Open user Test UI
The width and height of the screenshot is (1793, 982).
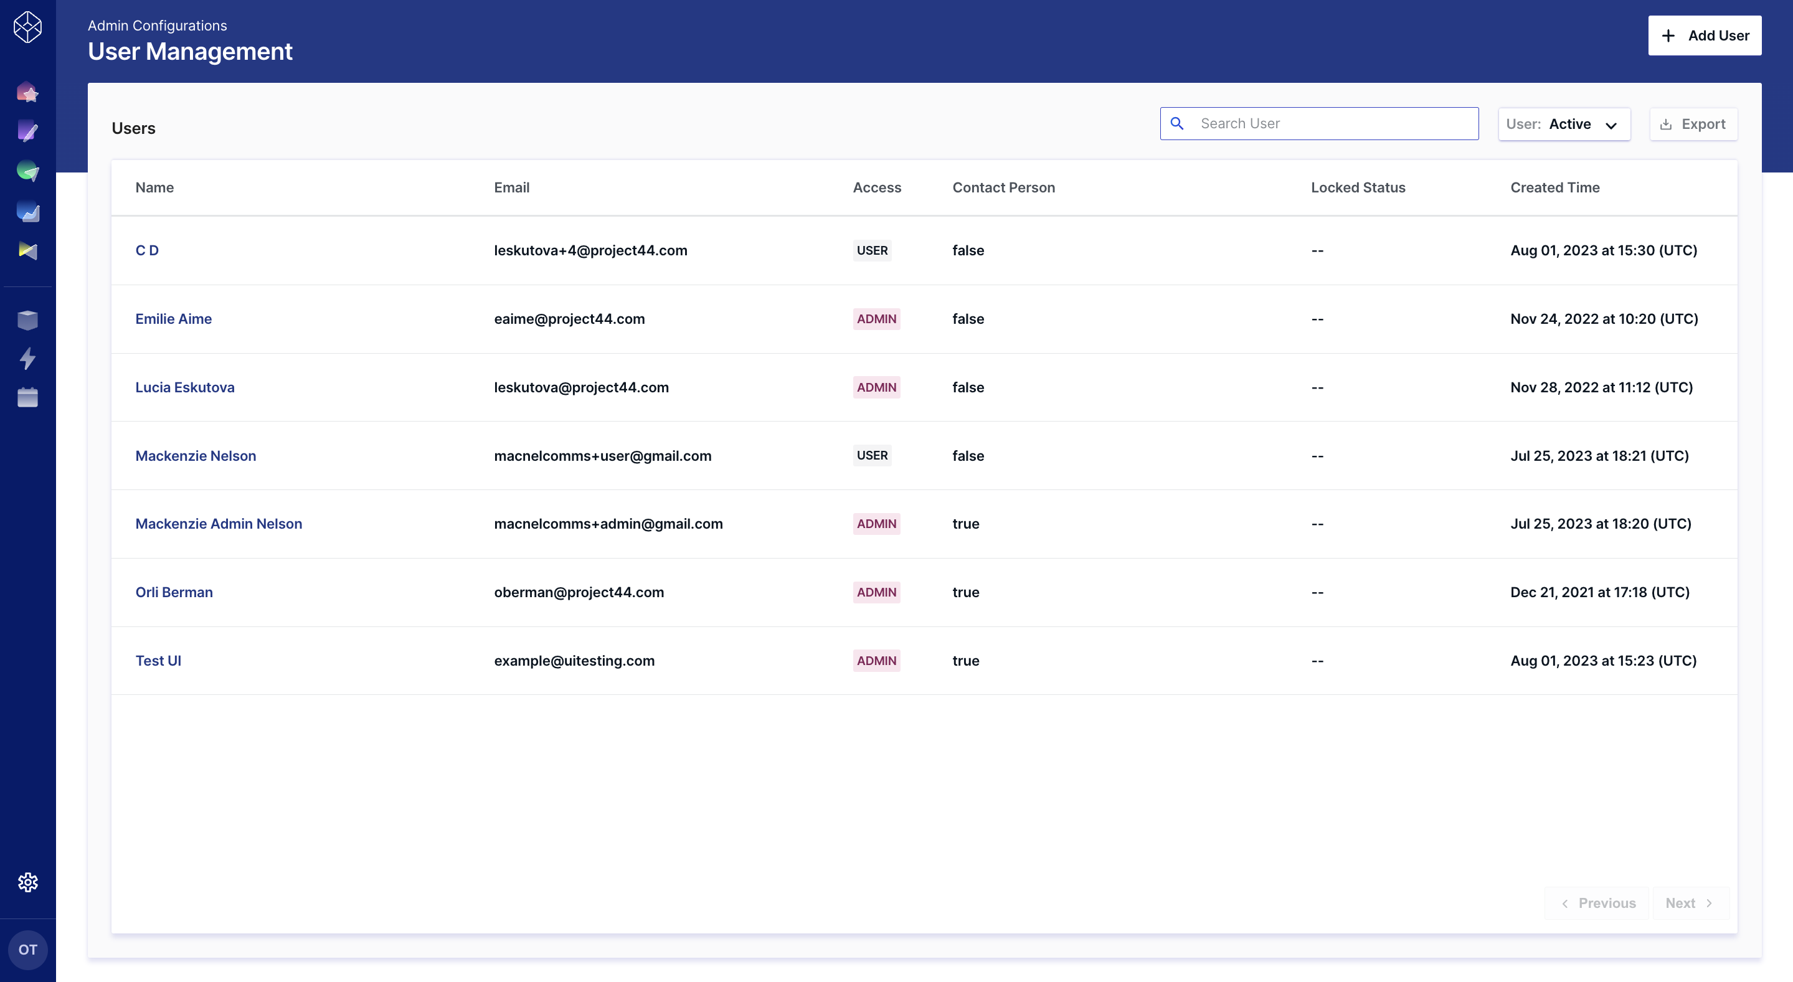point(158,661)
